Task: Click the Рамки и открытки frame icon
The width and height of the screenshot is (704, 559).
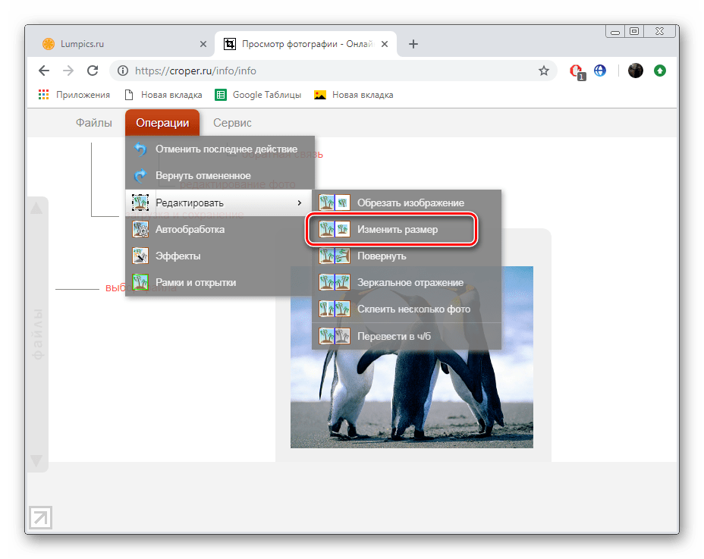Action: tap(140, 282)
